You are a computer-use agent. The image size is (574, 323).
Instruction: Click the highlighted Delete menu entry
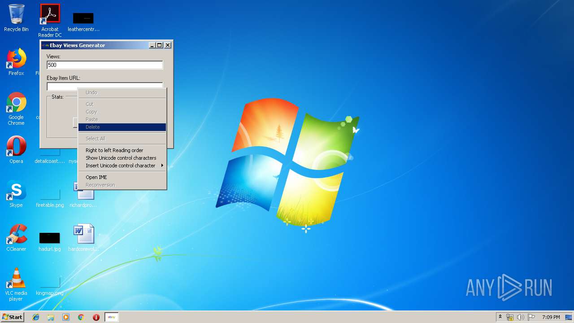[x=122, y=127]
